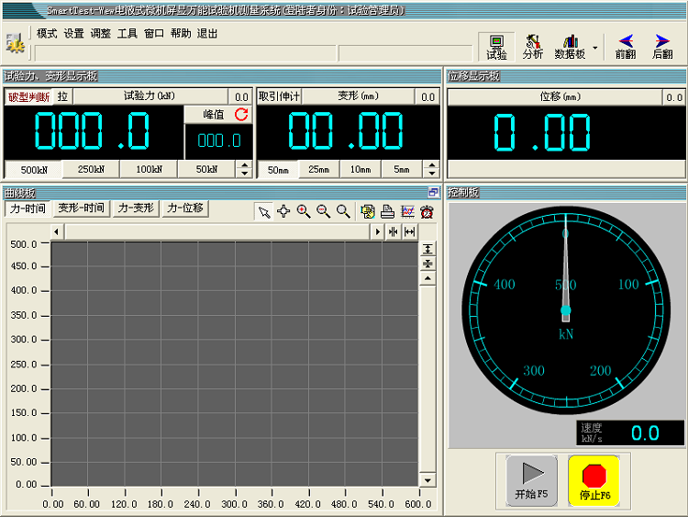This screenshot has width=688, height=517.
Task: Expand horizontal axis with outward arrows icon
Action: pyautogui.click(x=409, y=231)
